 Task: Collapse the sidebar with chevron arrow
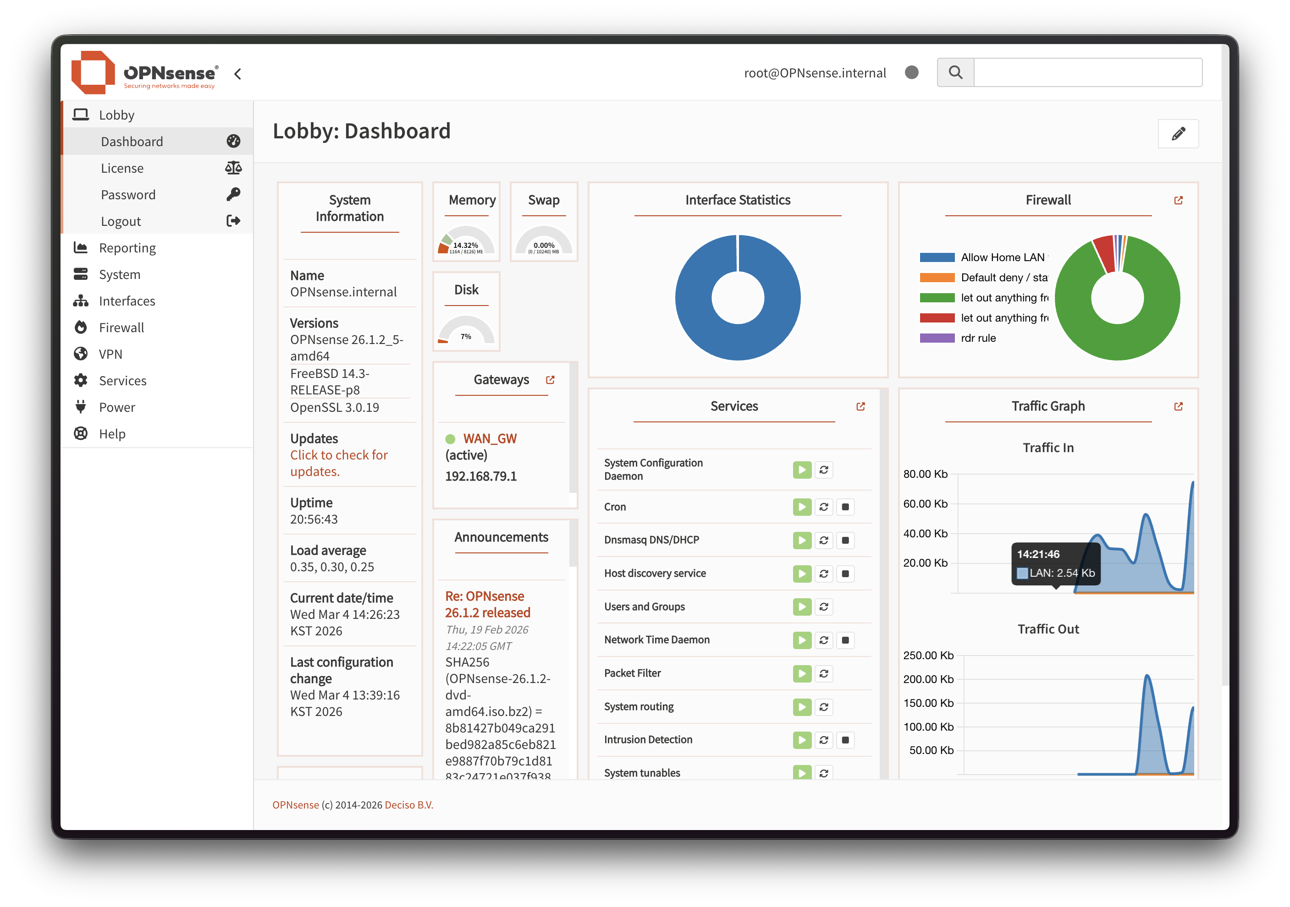tap(237, 74)
